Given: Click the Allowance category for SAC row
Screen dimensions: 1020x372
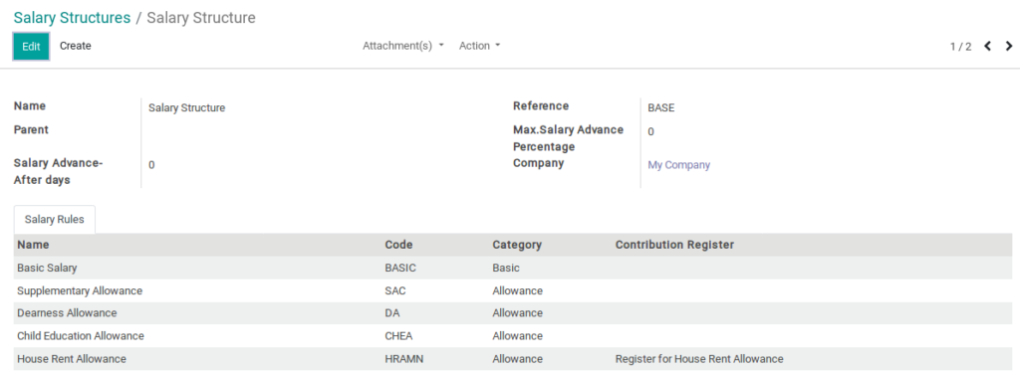Looking at the screenshot, I should (517, 290).
